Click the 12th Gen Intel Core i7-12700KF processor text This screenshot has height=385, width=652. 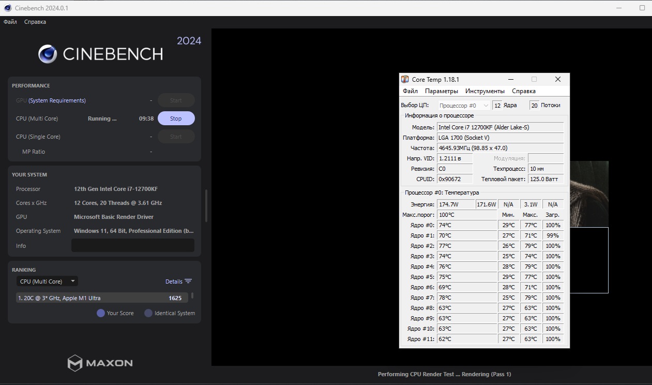tap(116, 189)
